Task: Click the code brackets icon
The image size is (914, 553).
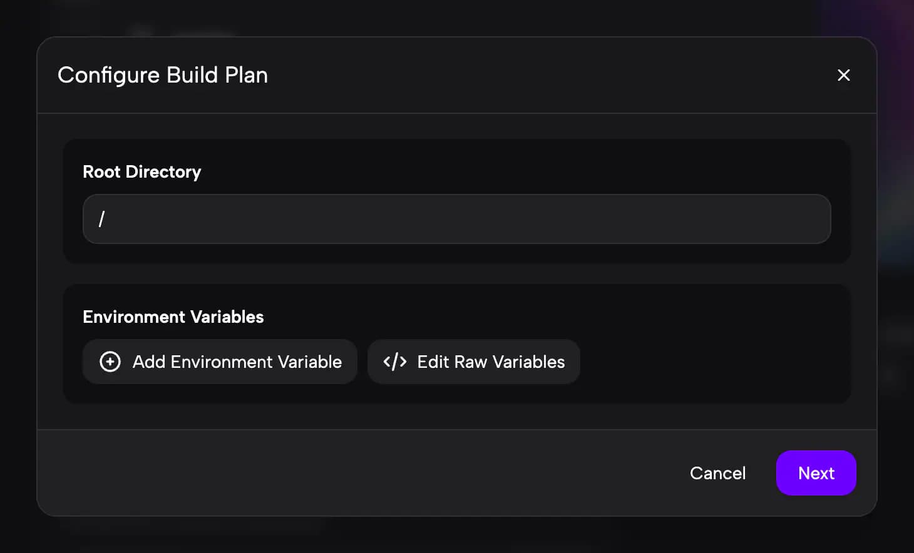Action: [x=395, y=362]
